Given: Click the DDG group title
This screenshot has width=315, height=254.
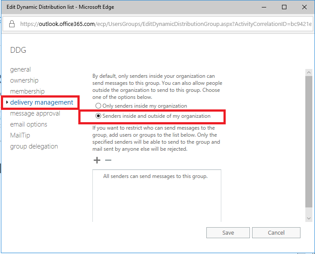Looking at the screenshot, I should [18, 50].
